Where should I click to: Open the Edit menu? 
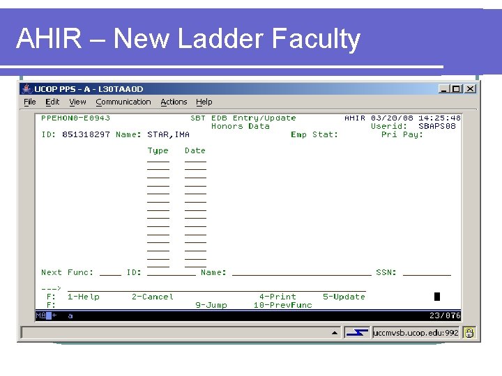coord(52,102)
